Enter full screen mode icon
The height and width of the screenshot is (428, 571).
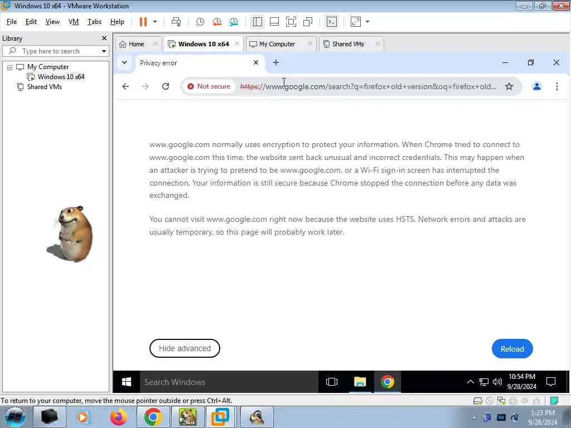coord(291,22)
